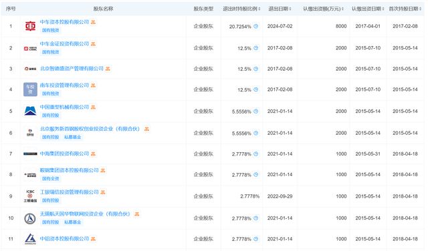This screenshot has height=251, width=428.
Task: Open equity structure icon beside 中车金证投资有限公司
Action: click(x=94, y=44)
